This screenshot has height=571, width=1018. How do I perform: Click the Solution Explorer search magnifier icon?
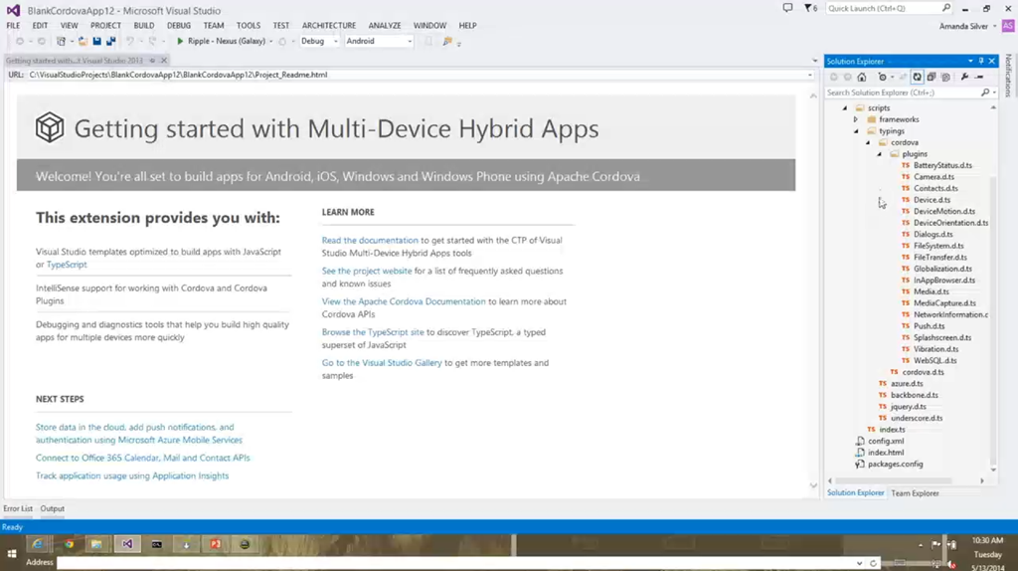pyautogui.click(x=985, y=93)
